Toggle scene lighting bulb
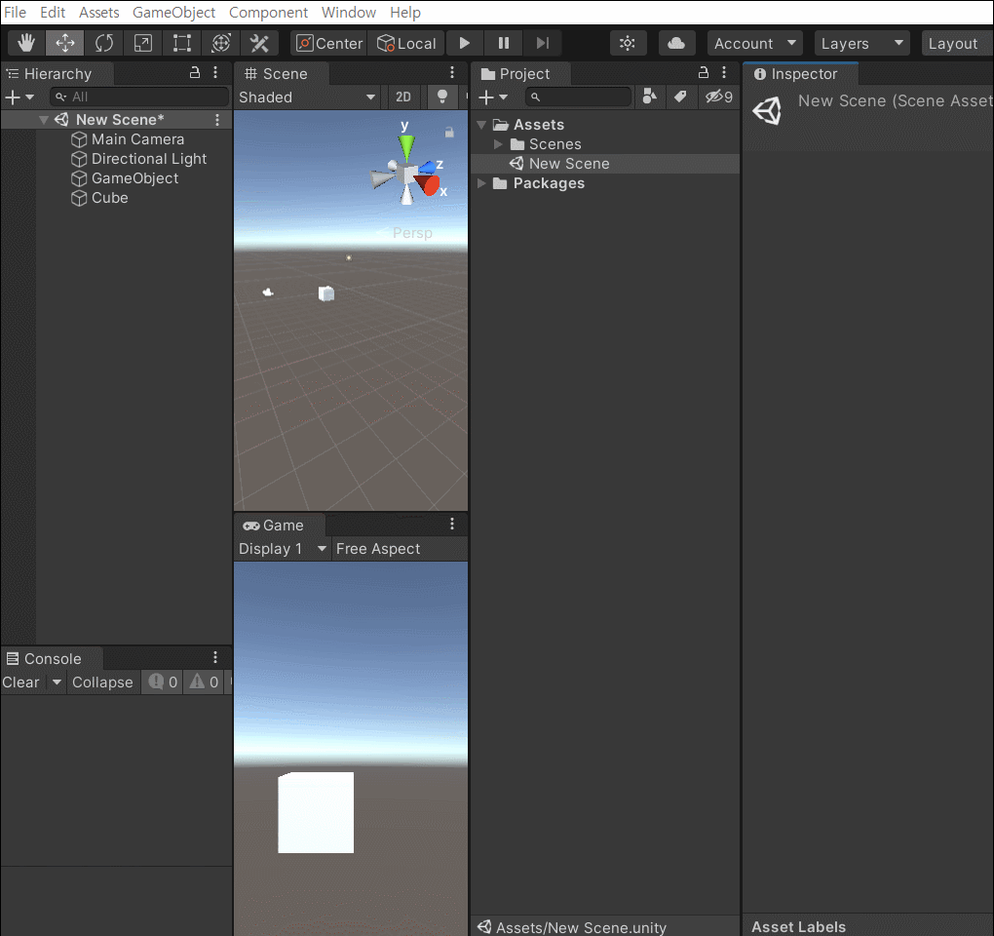This screenshot has width=994, height=936. [x=442, y=97]
